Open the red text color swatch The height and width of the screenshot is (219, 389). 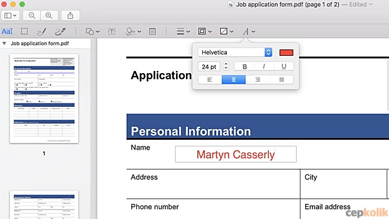coord(286,53)
